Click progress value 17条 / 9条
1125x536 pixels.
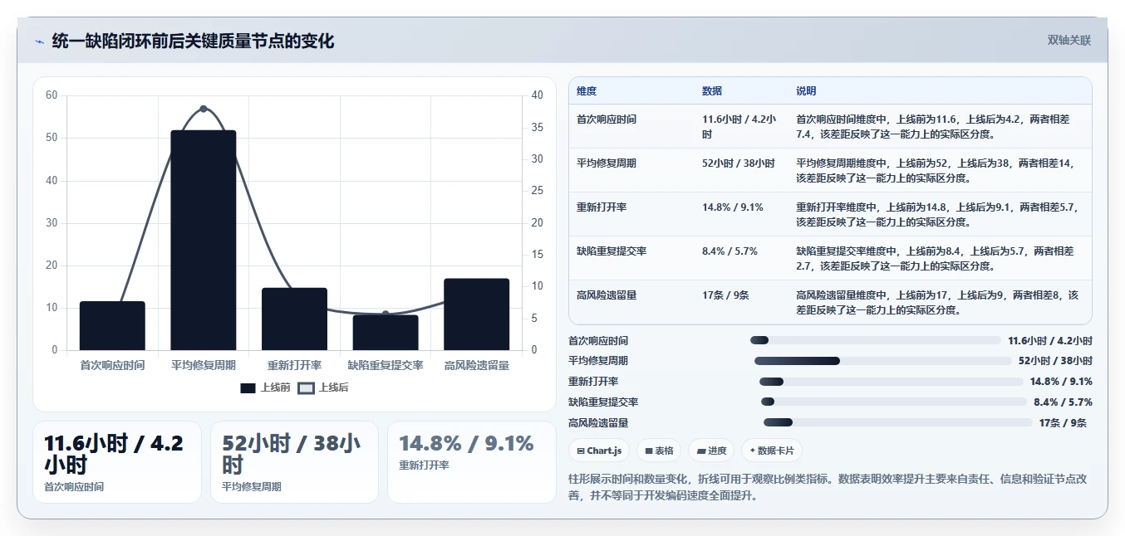pyautogui.click(x=1063, y=423)
